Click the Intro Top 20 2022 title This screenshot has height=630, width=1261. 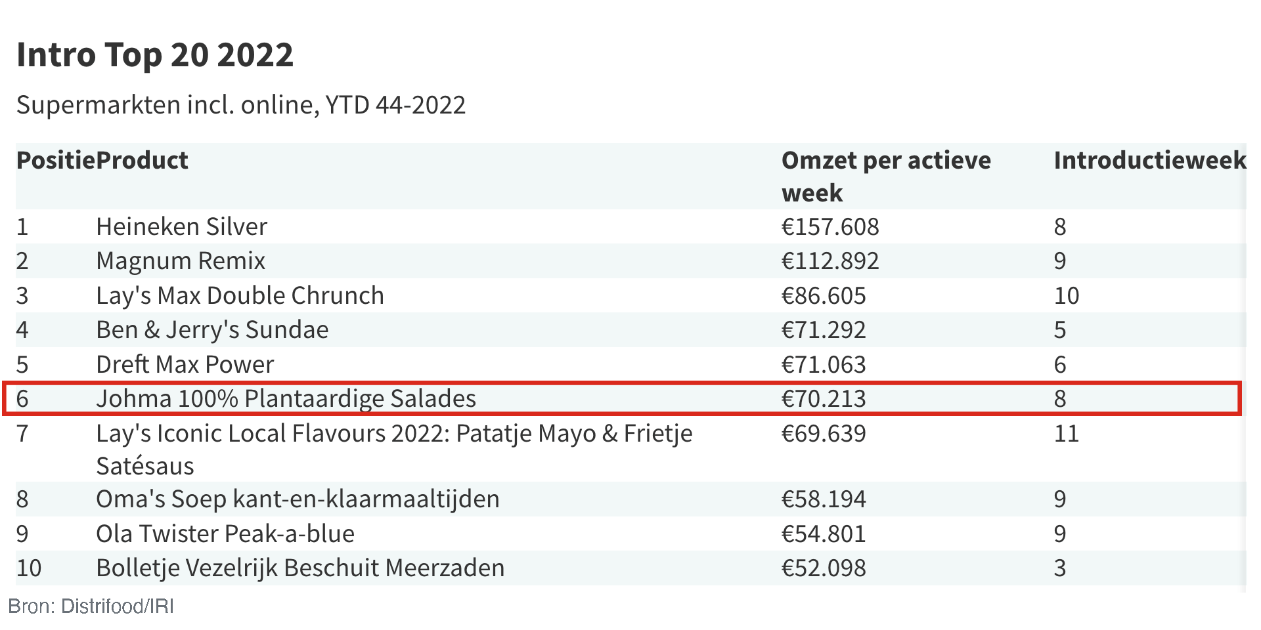click(155, 54)
